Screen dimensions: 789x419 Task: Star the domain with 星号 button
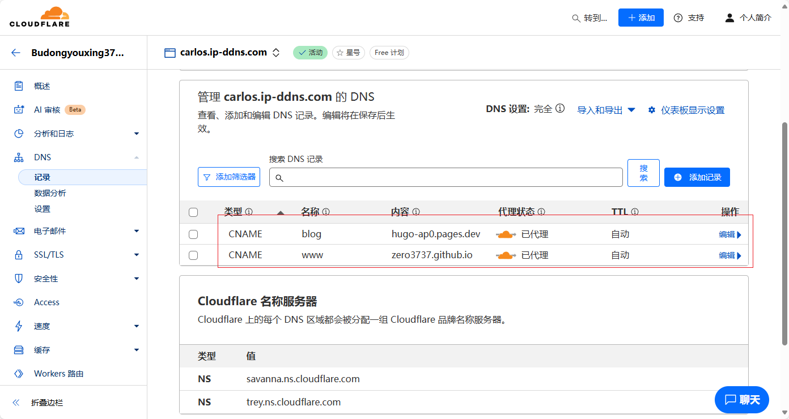349,53
